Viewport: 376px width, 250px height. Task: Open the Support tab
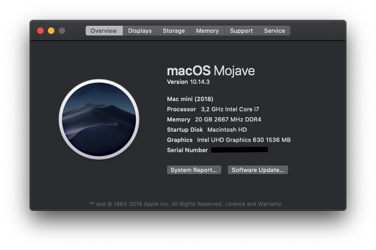241,31
